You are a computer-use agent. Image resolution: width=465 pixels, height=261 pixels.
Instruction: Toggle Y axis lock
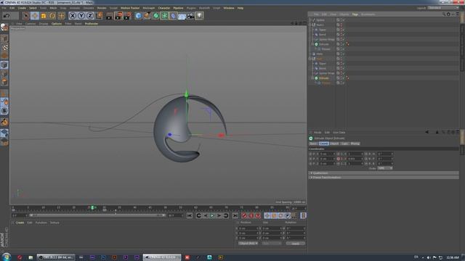click(81, 16)
